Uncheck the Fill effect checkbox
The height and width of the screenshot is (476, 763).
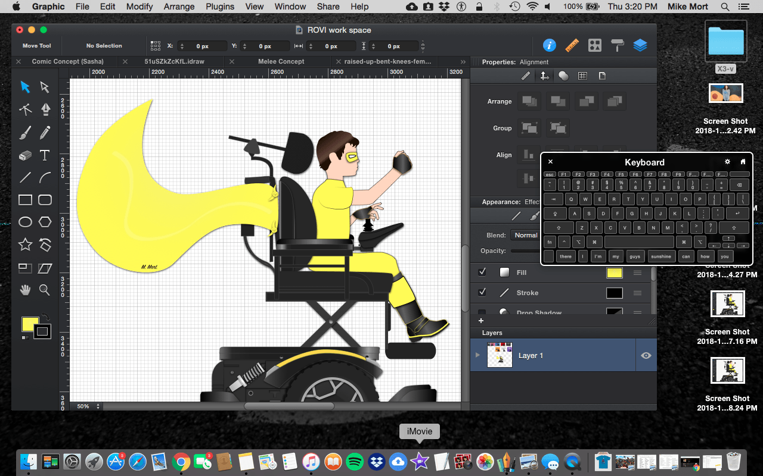pyautogui.click(x=482, y=272)
